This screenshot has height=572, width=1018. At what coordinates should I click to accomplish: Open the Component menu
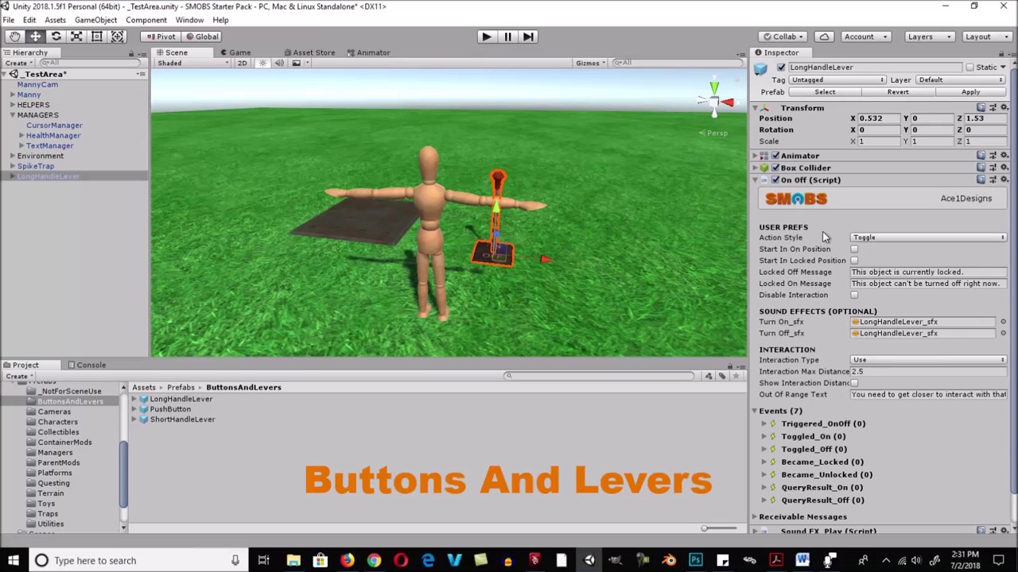coord(146,20)
